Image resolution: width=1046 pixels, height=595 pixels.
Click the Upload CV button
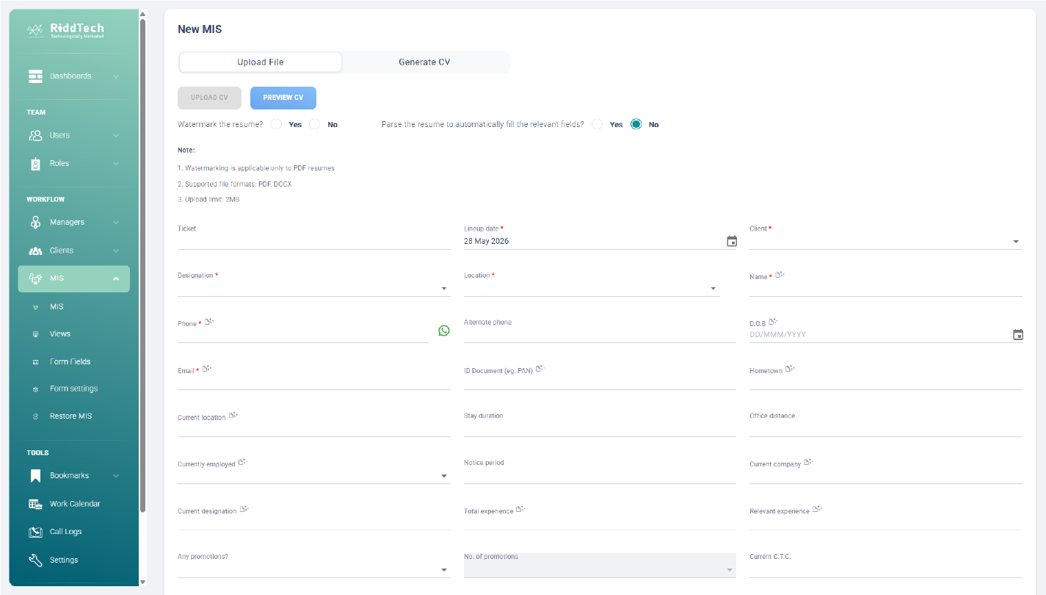[x=209, y=98]
